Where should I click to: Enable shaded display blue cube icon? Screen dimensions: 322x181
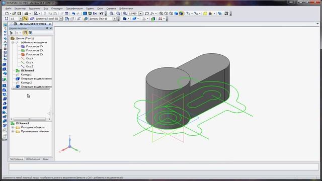coord(176,14)
